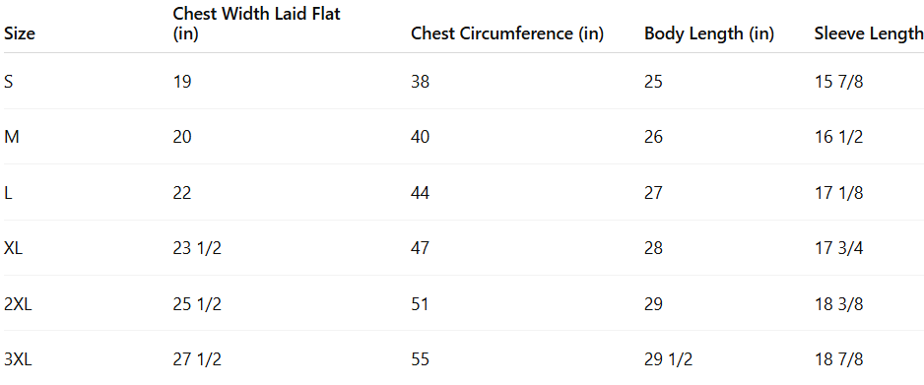Click sleeve length value 17 3/4
This screenshot has width=924, height=385.
tap(838, 248)
